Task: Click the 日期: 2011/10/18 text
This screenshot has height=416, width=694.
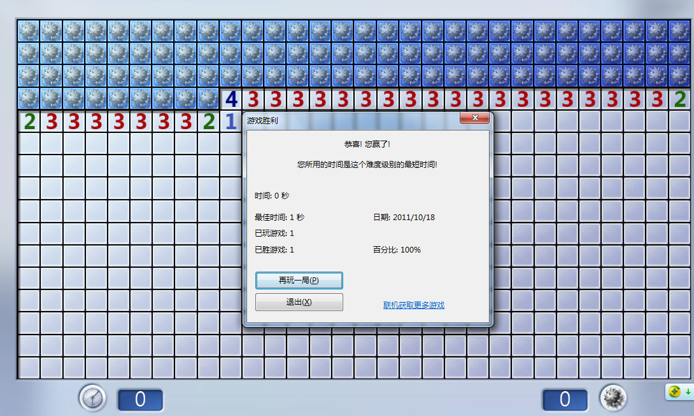Action: pyautogui.click(x=404, y=217)
